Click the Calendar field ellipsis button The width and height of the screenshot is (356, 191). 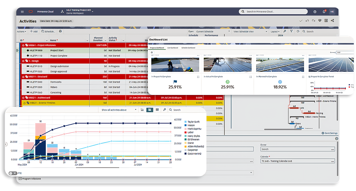[x=333, y=161]
